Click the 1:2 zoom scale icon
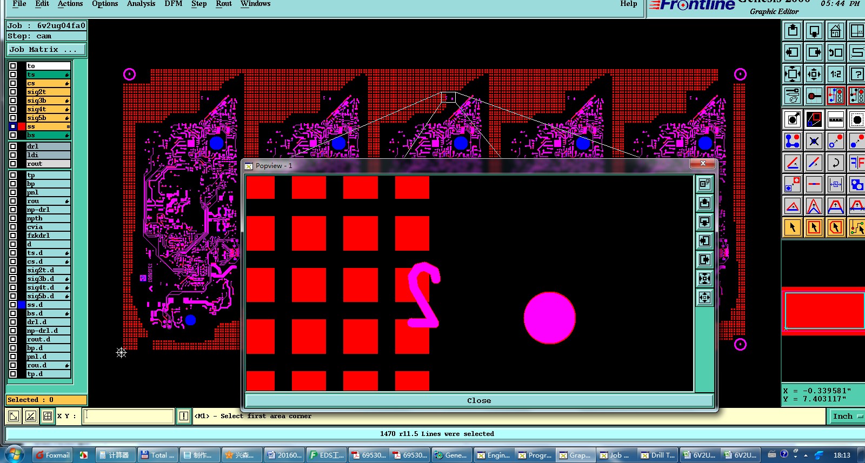Image resolution: width=865 pixels, height=463 pixels. 836,74
